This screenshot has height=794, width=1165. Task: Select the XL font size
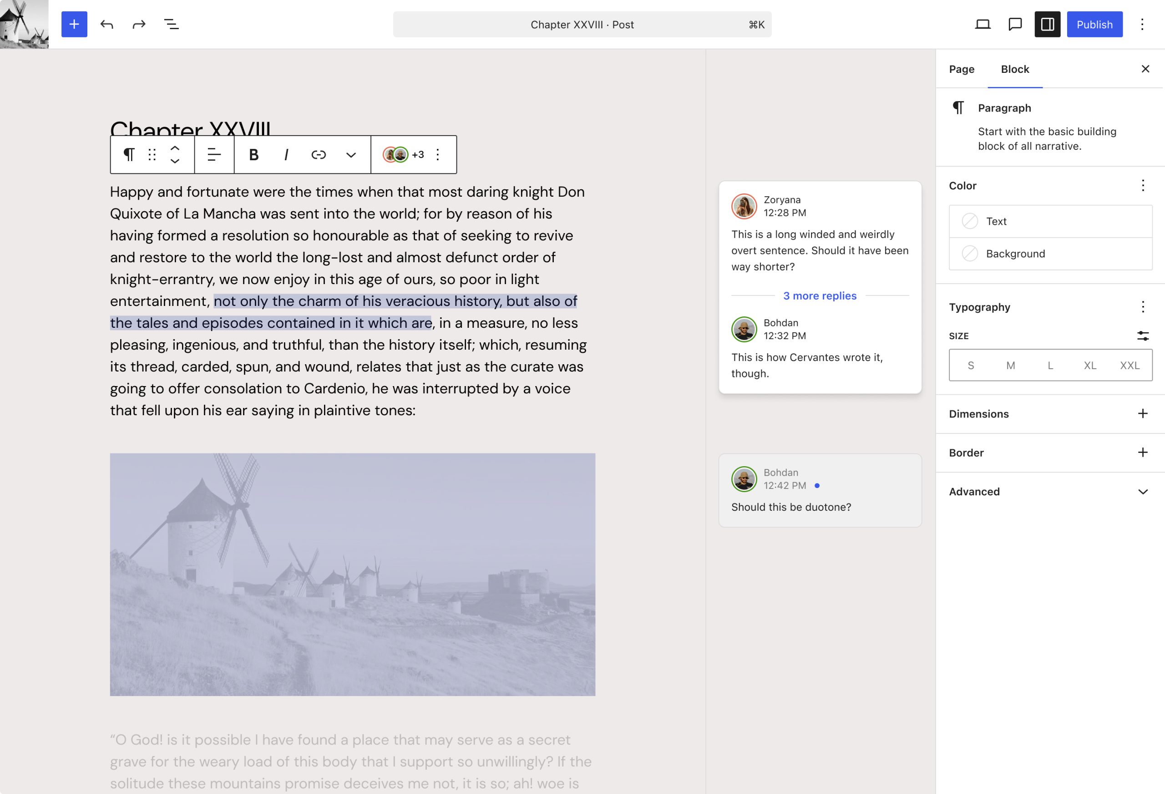click(1090, 365)
